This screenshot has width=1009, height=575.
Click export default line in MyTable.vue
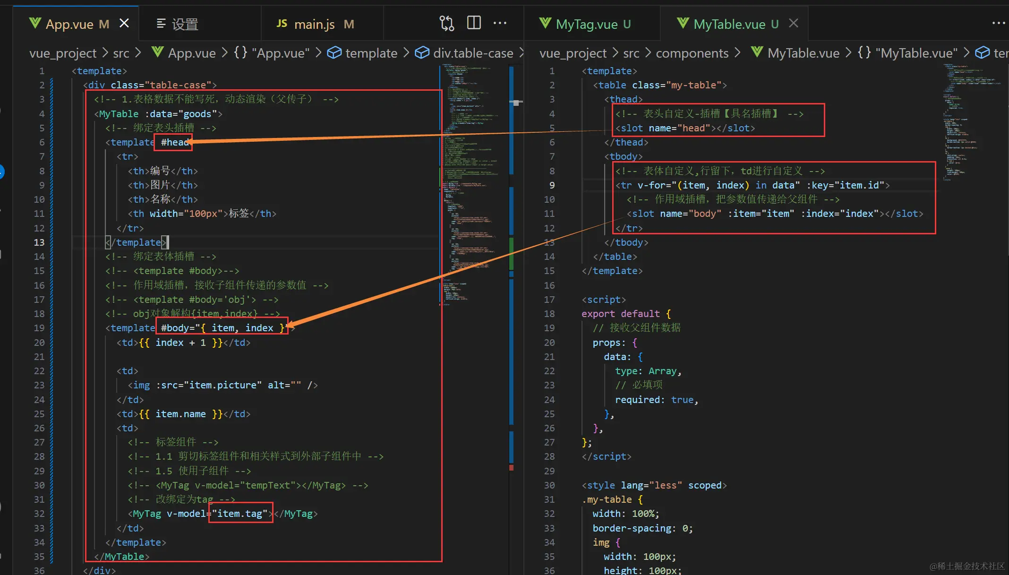[x=626, y=314]
